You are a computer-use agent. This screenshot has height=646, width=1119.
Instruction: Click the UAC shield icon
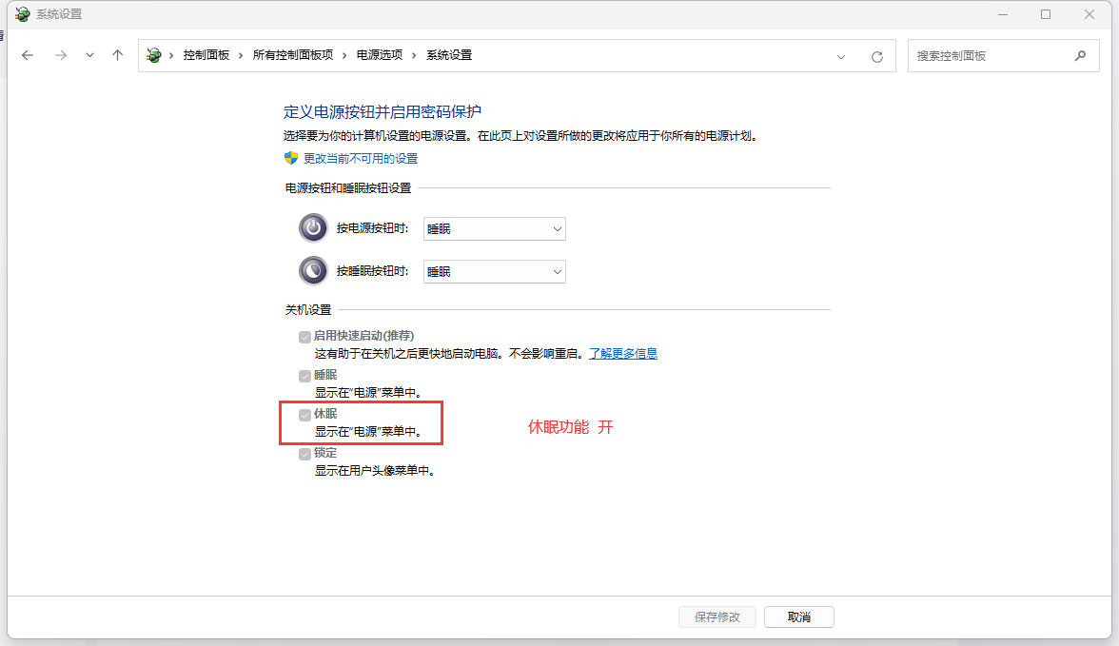[x=290, y=158]
